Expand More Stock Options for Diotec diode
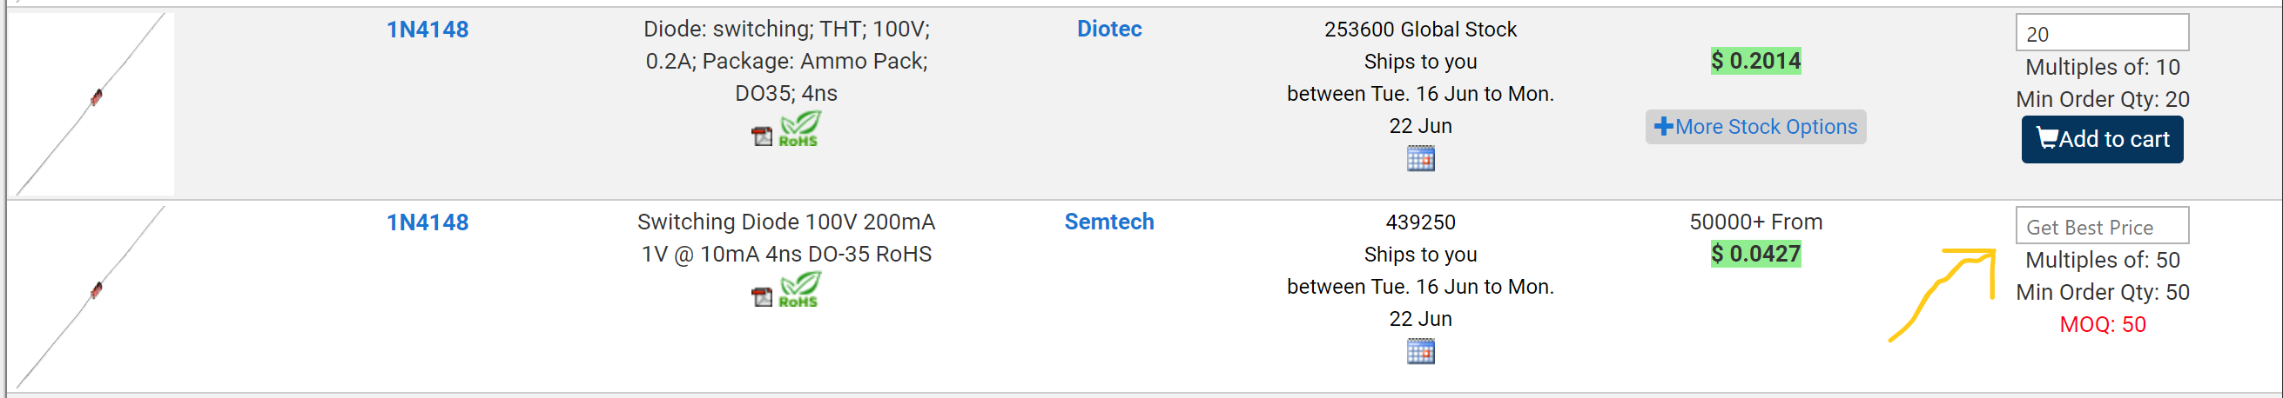Screen dimensions: 2283x398 pyautogui.click(x=1754, y=128)
